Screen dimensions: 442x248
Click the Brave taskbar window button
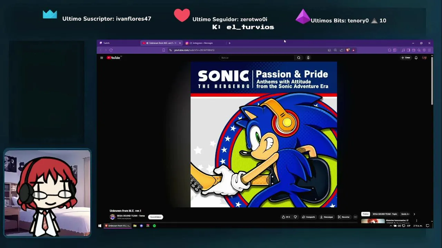(118, 226)
